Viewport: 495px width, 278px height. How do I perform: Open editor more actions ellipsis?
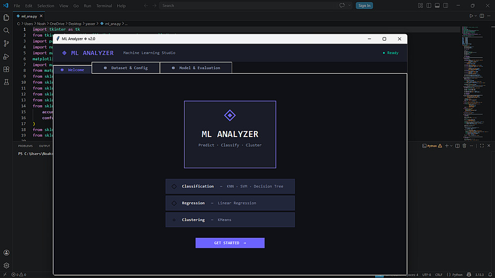(x=489, y=16)
